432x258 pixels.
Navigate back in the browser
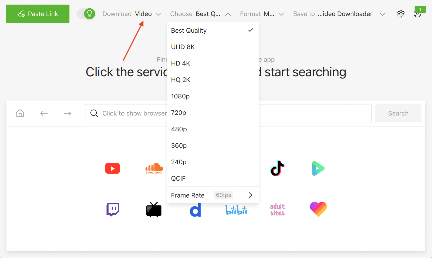pyautogui.click(x=44, y=113)
